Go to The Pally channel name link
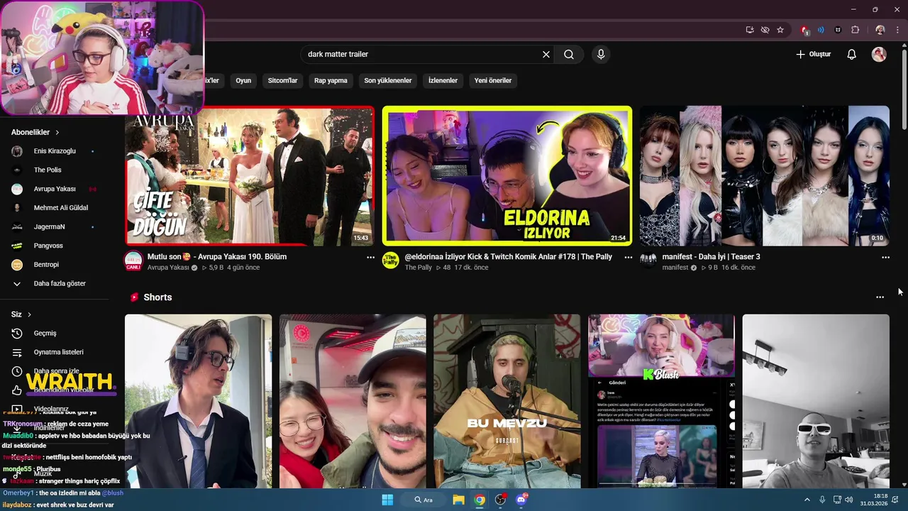This screenshot has width=908, height=511. (x=419, y=268)
